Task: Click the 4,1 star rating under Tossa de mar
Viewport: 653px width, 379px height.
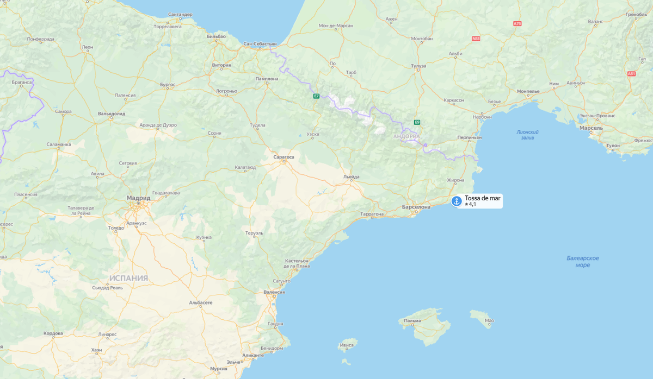Action: [471, 205]
